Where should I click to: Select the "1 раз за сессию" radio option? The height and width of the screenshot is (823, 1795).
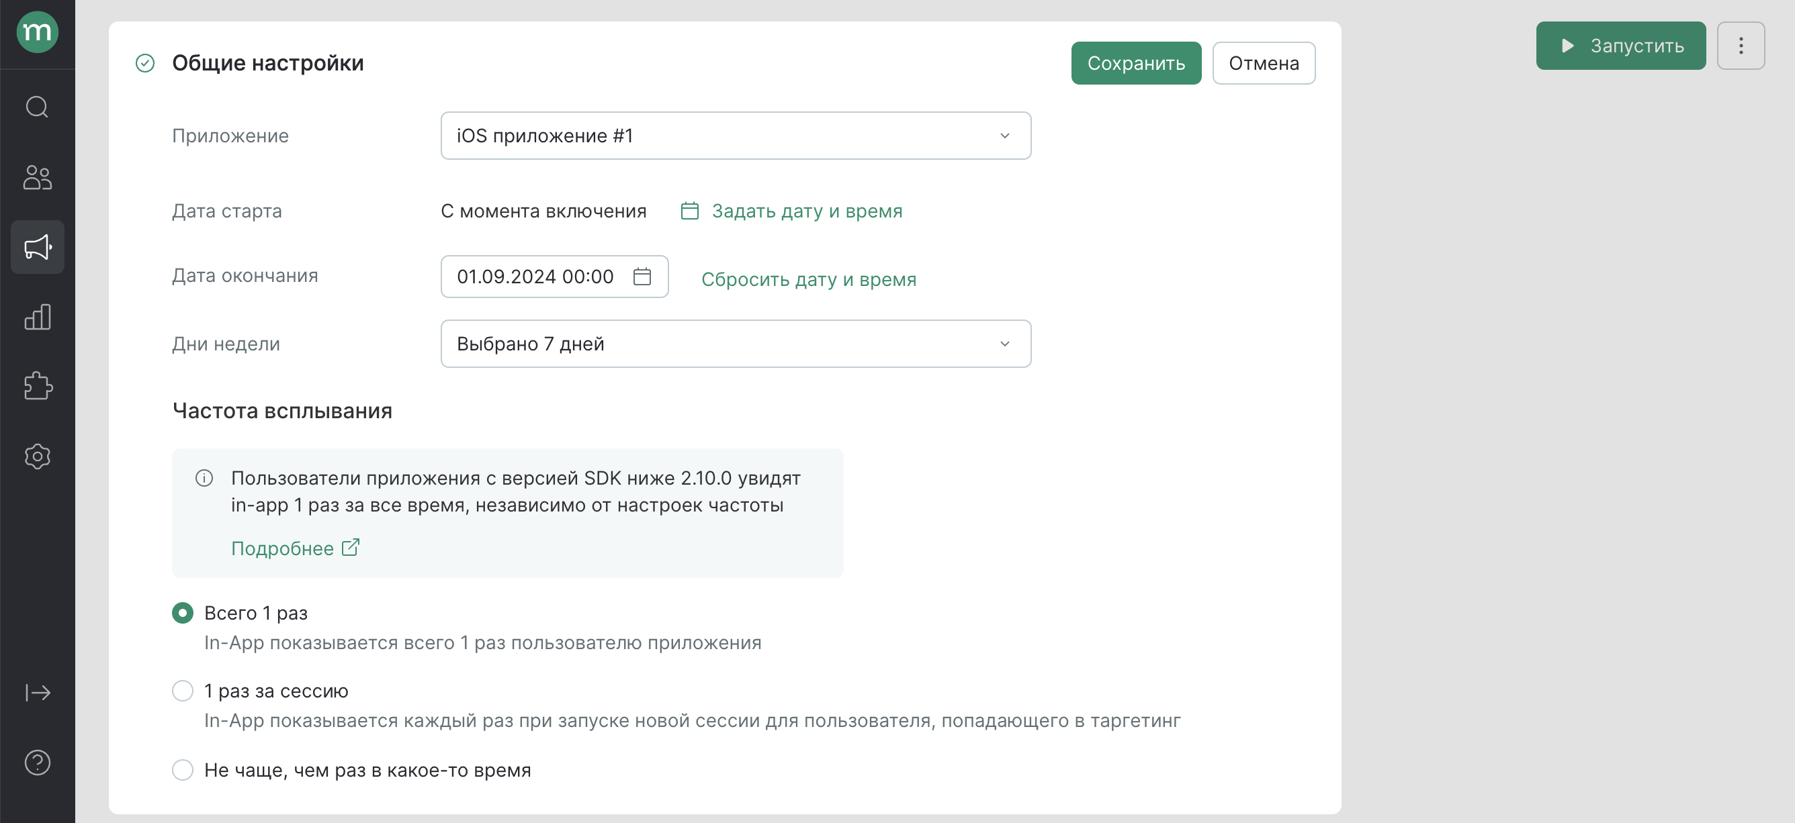(x=183, y=691)
